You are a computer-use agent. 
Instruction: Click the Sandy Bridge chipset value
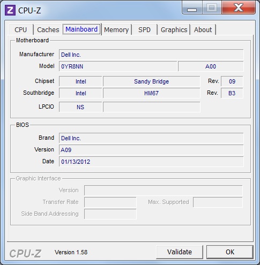tap(152, 81)
